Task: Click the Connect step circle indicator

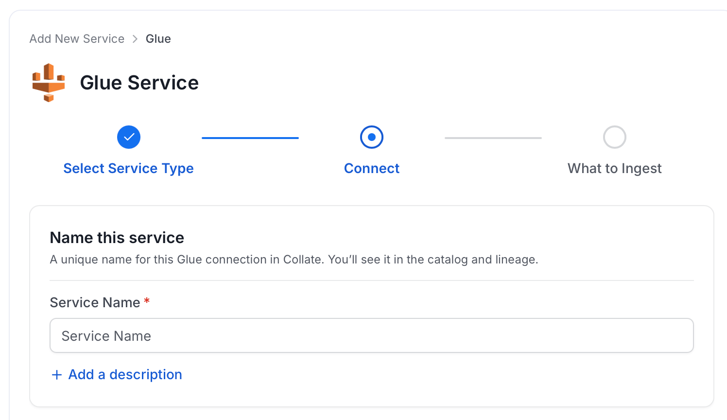Action: (x=372, y=137)
